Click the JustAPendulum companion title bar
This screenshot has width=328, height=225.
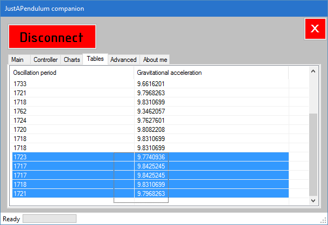164,9
